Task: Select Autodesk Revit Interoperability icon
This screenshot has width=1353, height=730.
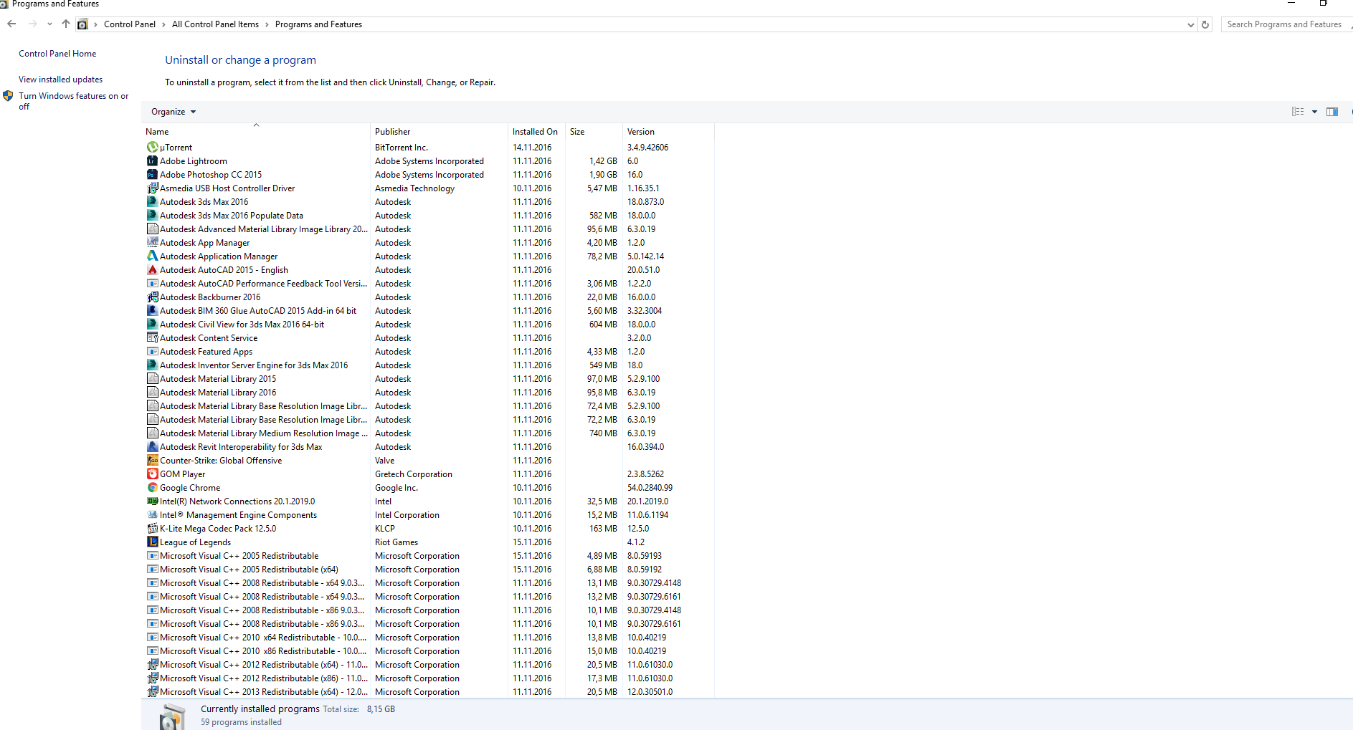Action: (152, 447)
